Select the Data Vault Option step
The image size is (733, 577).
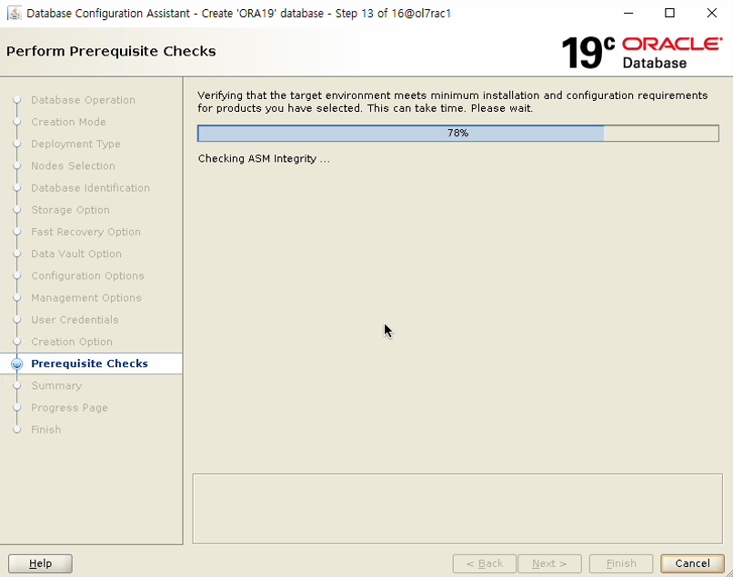pyautogui.click(x=76, y=254)
